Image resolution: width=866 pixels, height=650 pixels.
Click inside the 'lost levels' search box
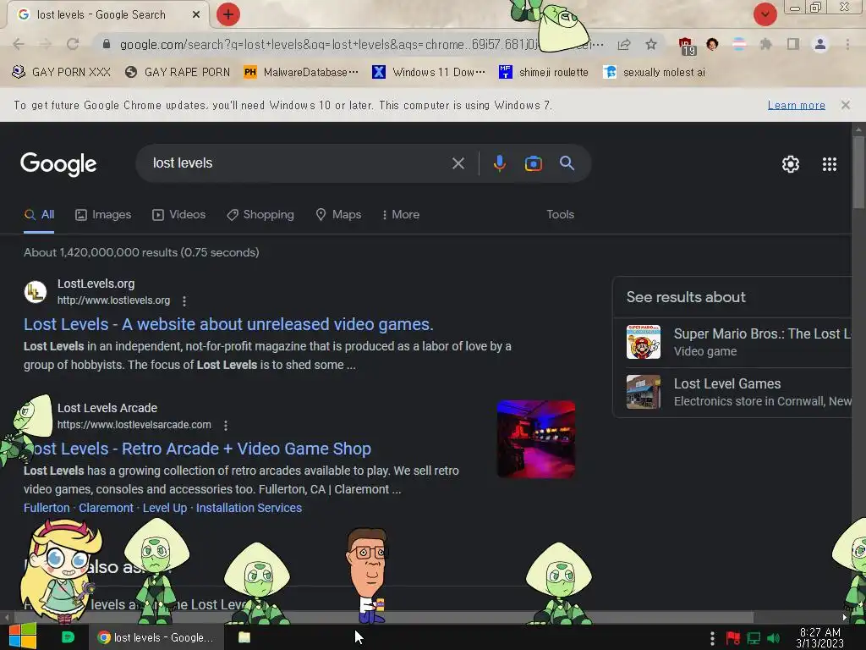pyautogui.click(x=299, y=163)
